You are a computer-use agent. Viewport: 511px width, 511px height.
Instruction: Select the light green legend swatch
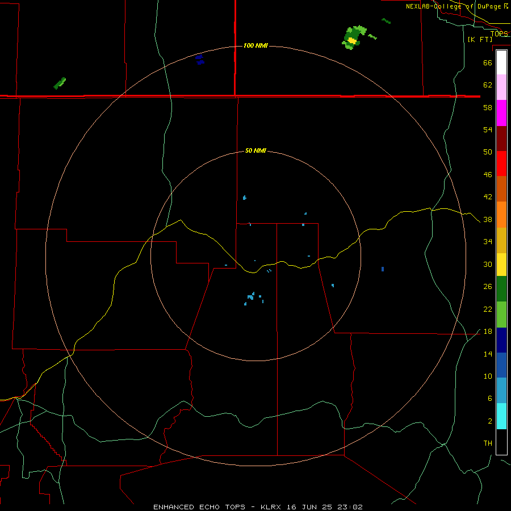(501, 315)
